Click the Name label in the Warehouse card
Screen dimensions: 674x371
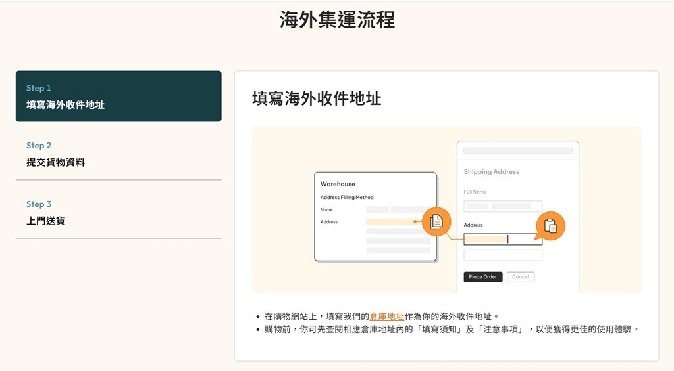point(326,209)
